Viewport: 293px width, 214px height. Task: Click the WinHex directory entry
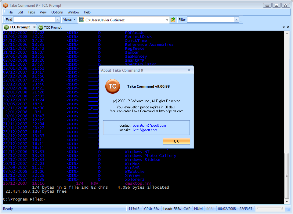pyautogui.click(x=132, y=164)
